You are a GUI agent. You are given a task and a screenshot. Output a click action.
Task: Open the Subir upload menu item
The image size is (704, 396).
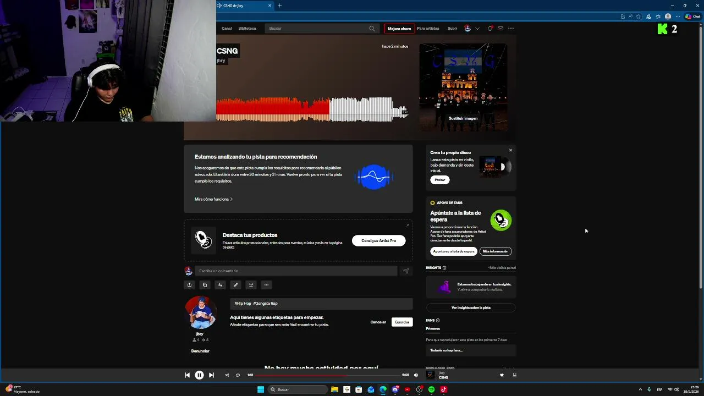[452, 28]
